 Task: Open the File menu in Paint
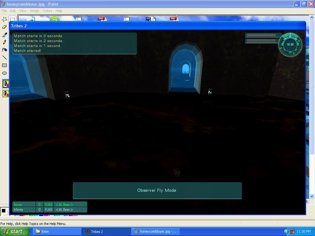pos(4,11)
